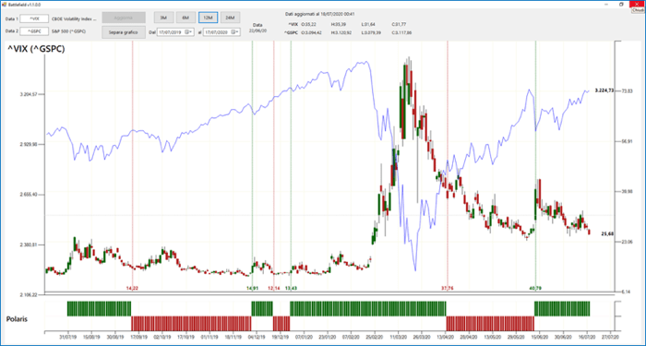Click the date axis label 17/09/19
646x346 pixels.
(x=138, y=337)
